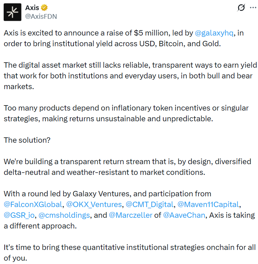This screenshot has width=258, height=264.
Task: Click the @GSR_io mention link
Action: click(19, 215)
